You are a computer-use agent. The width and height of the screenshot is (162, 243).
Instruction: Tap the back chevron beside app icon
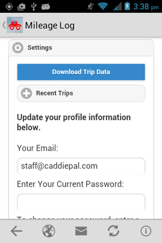coord(4,25)
